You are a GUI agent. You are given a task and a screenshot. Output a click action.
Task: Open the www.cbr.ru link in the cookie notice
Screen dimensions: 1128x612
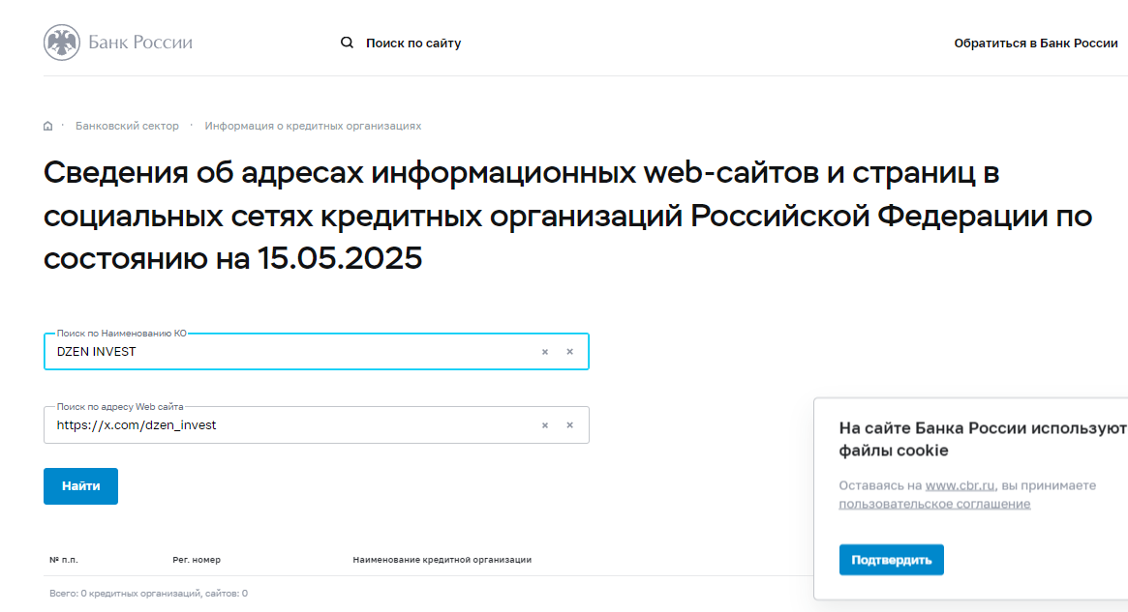960,485
